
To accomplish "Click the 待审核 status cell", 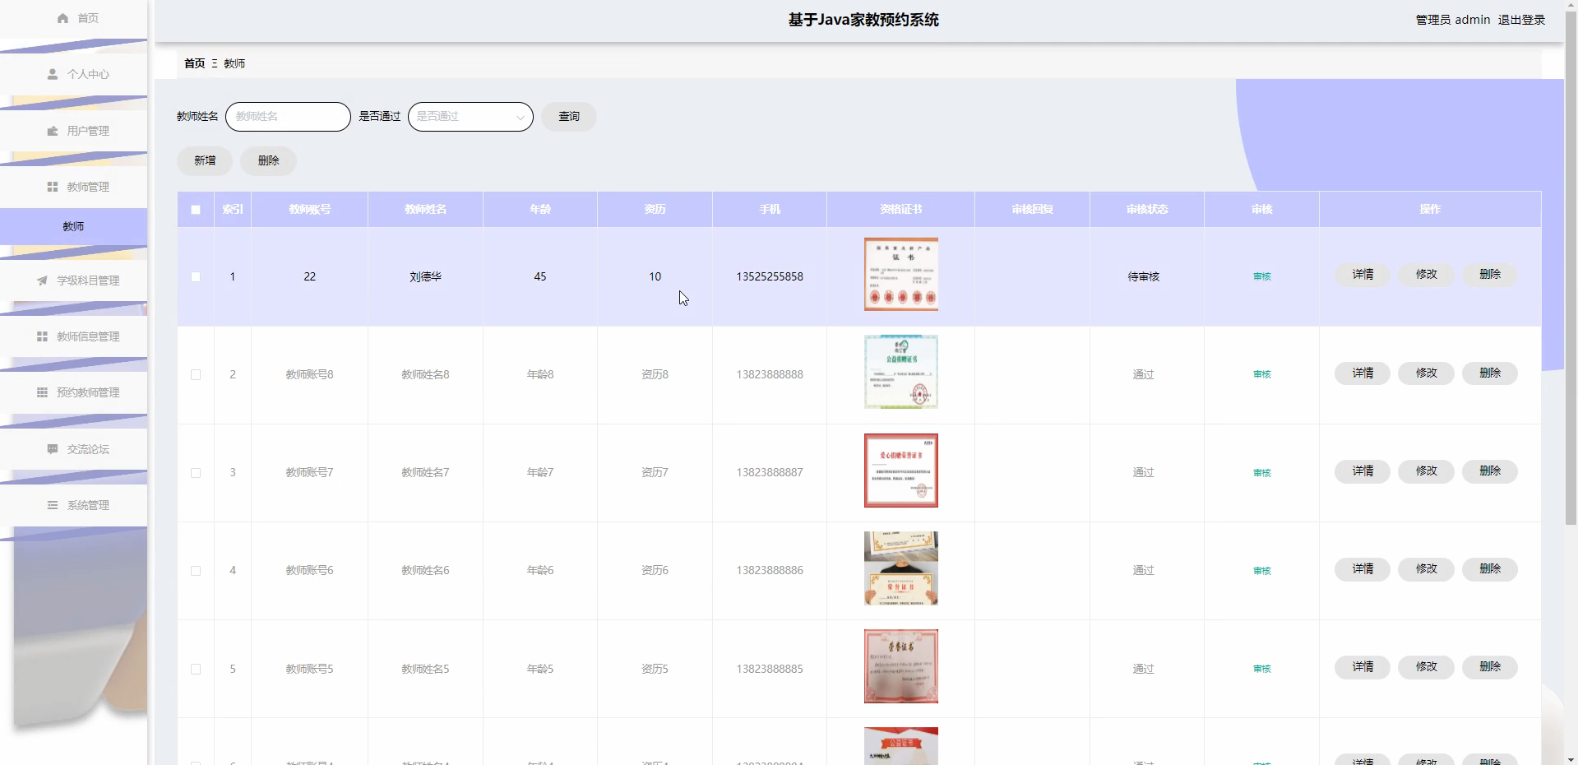I will point(1144,276).
